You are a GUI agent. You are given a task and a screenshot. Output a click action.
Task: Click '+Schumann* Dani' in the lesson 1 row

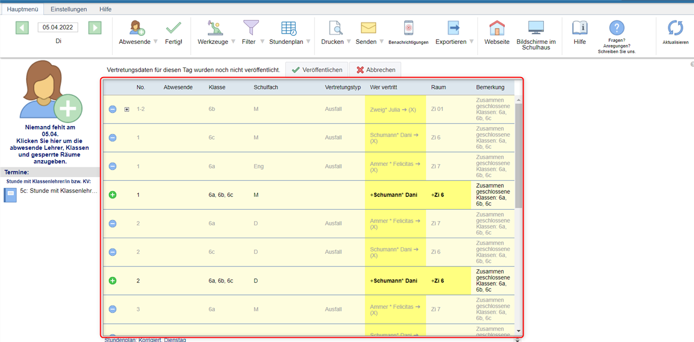click(x=393, y=195)
